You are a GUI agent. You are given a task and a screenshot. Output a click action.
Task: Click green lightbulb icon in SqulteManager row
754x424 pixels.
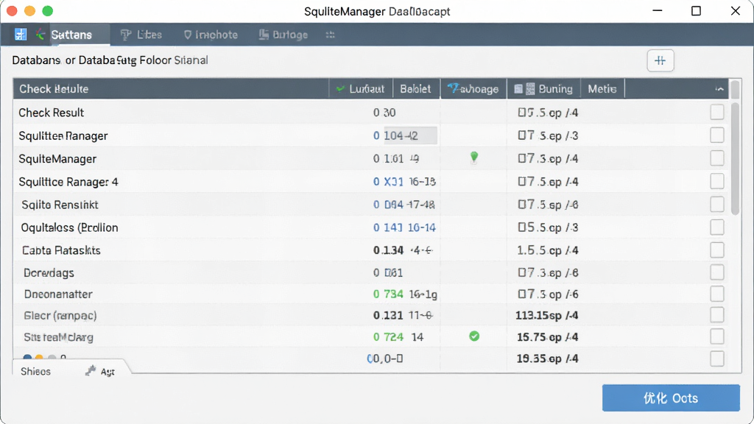pos(474,158)
